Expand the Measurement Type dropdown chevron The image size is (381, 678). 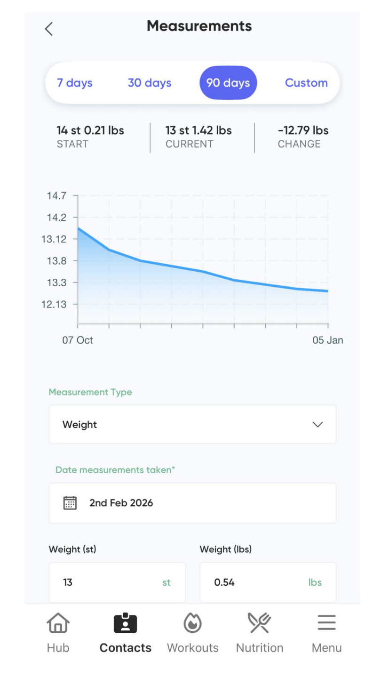pos(318,425)
